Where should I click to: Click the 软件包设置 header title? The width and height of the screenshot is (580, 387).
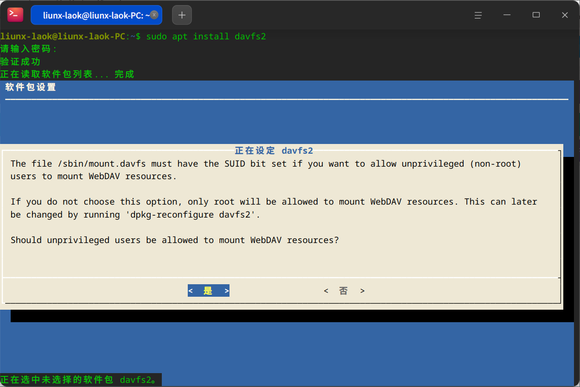(x=31, y=87)
